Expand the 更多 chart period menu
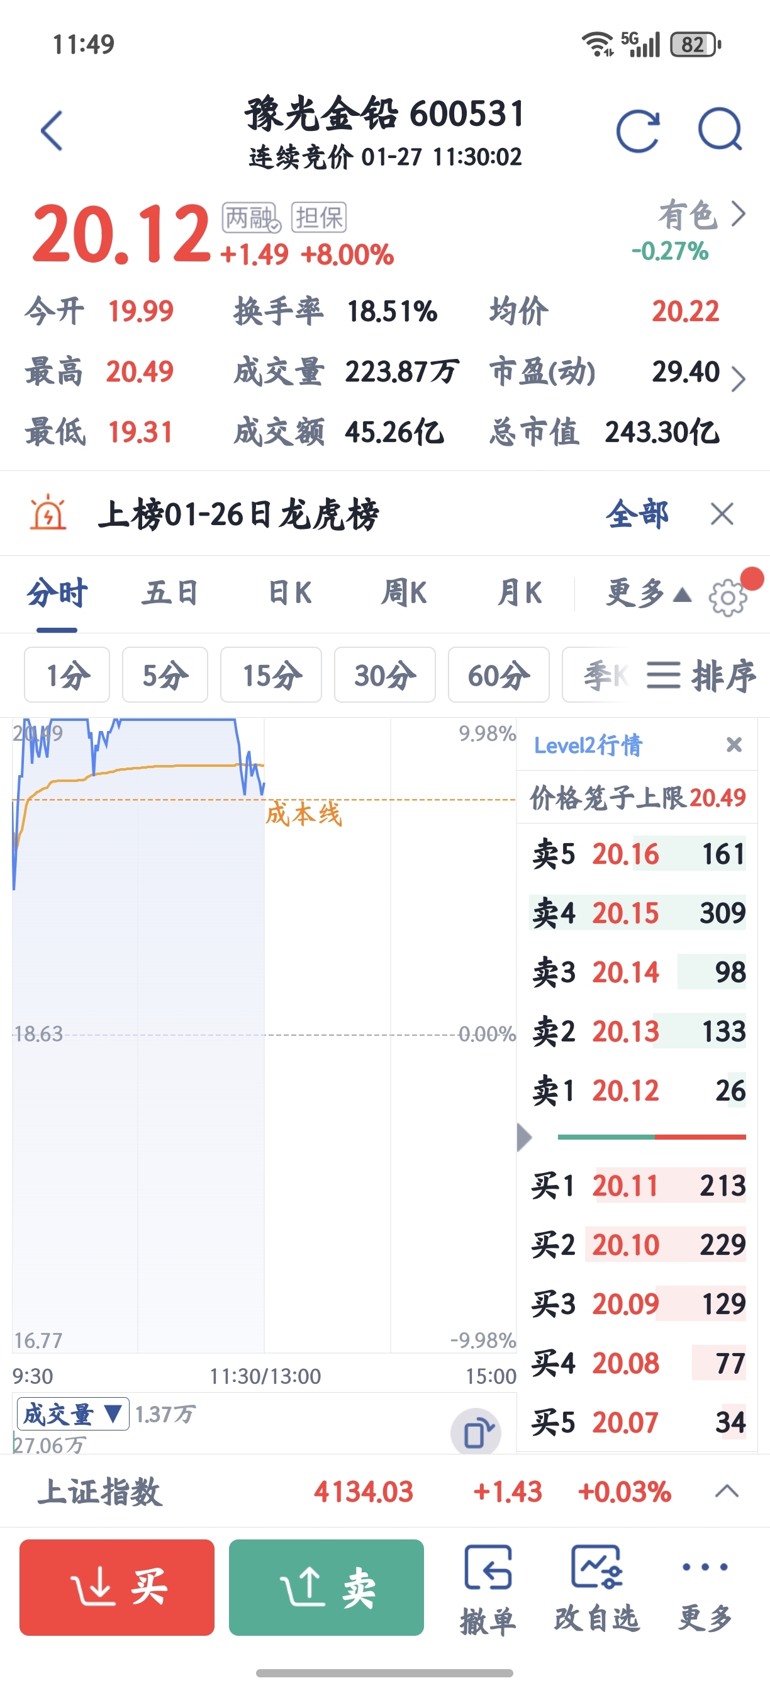 pos(647,592)
